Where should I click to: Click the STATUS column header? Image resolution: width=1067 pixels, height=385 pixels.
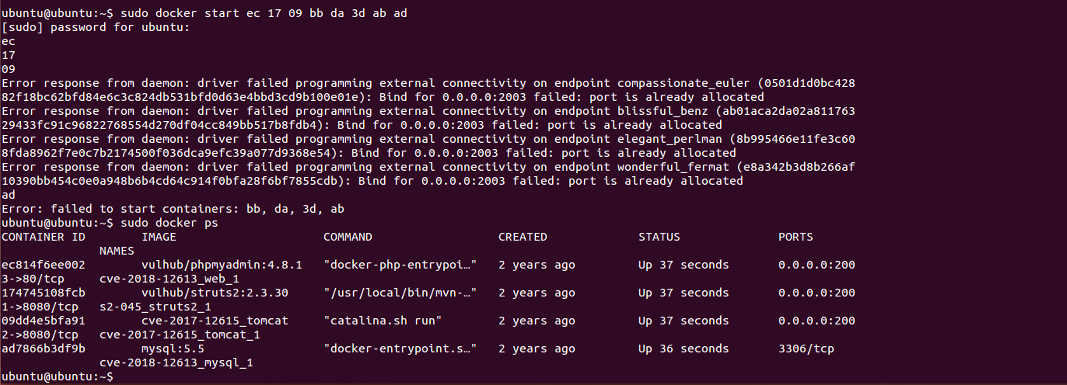659,238
